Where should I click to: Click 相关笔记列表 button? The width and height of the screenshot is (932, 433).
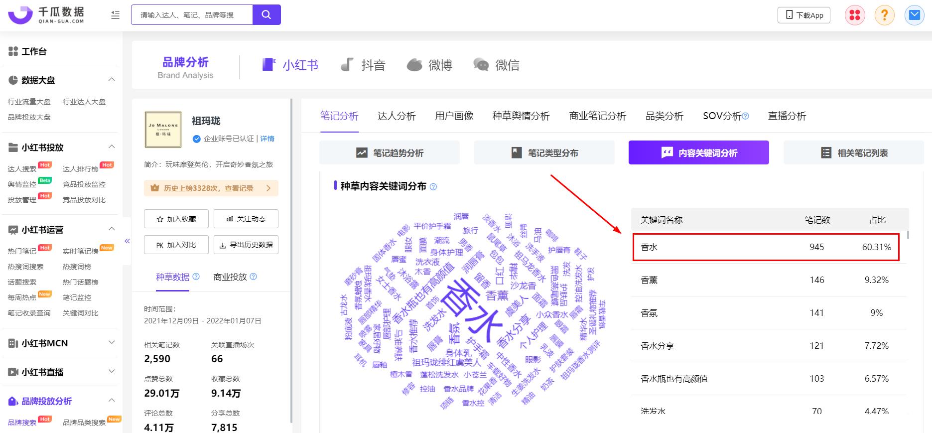point(854,152)
